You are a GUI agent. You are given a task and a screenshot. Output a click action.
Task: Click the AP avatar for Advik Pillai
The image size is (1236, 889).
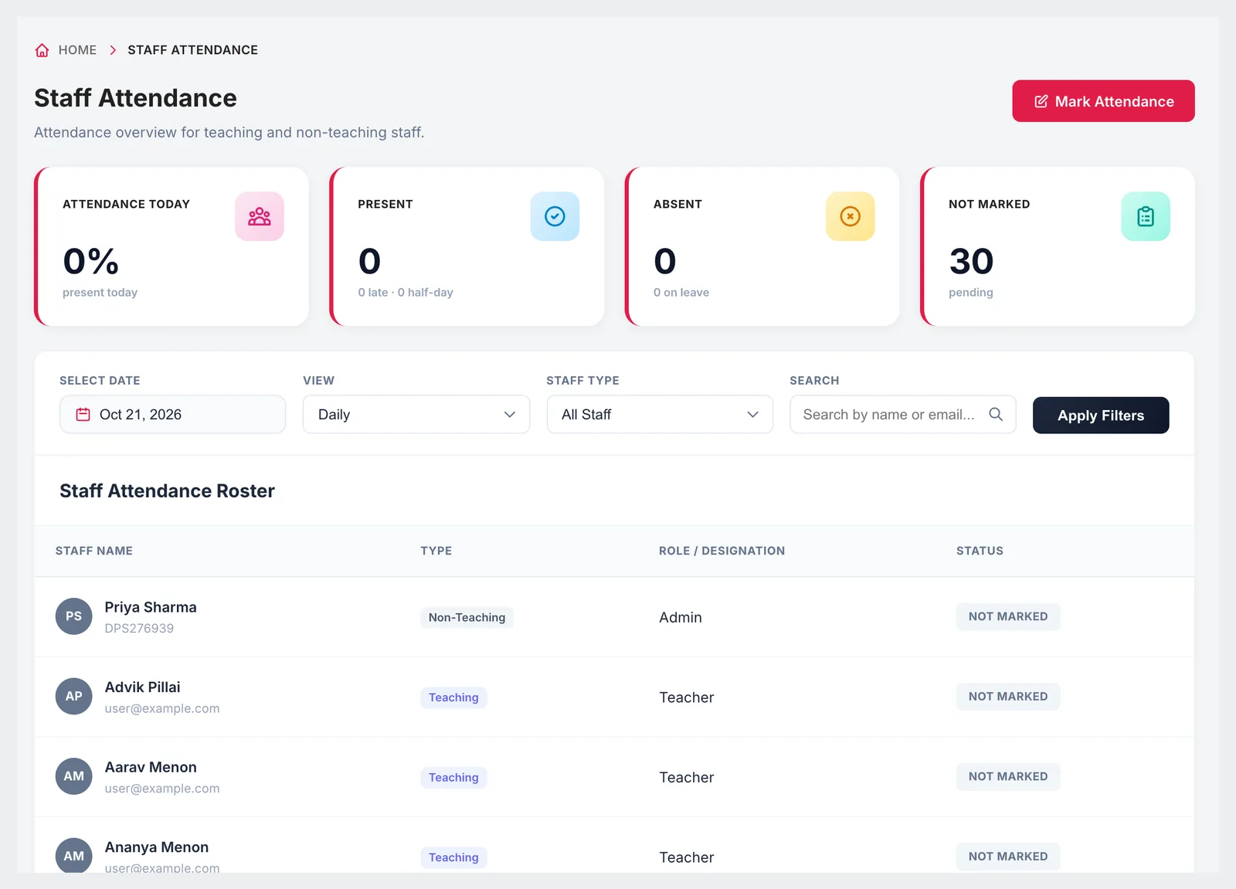(73, 696)
